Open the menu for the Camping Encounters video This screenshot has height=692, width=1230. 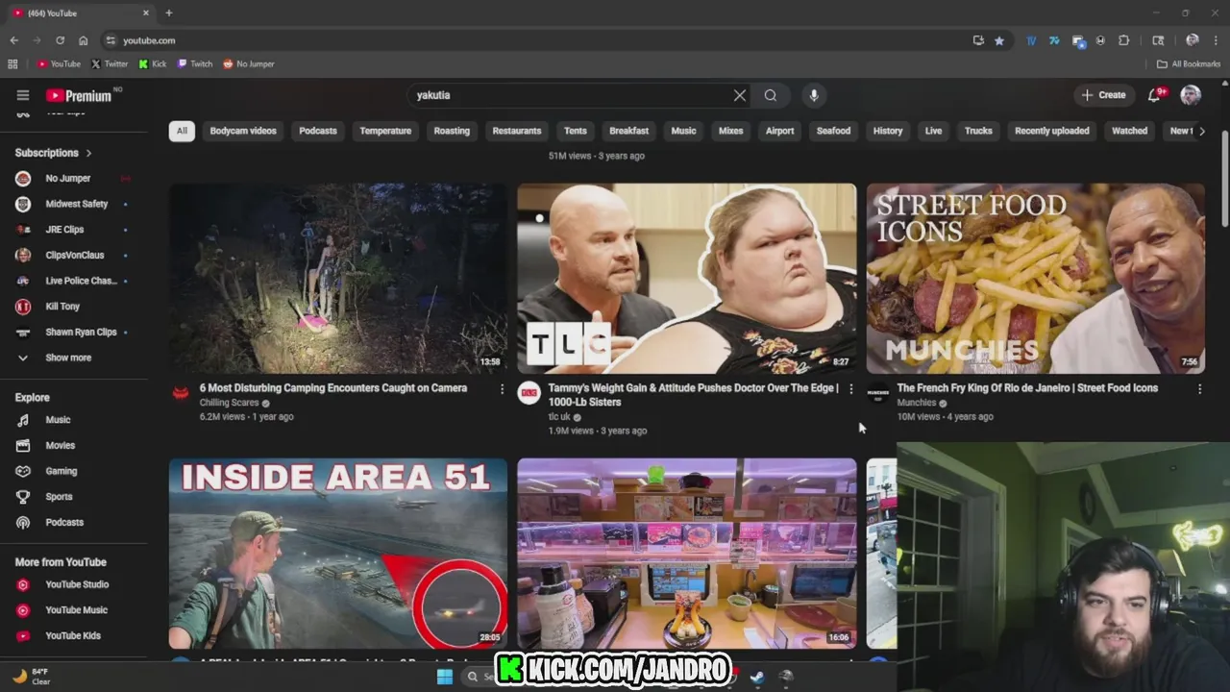[x=502, y=389]
